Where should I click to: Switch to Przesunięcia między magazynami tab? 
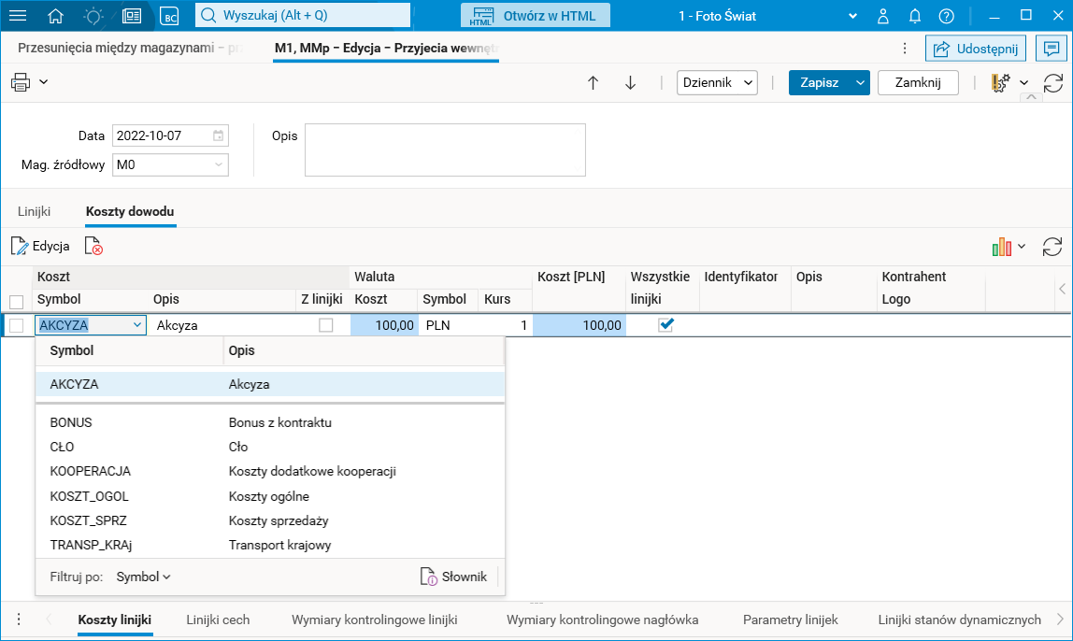click(x=130, y=48)
